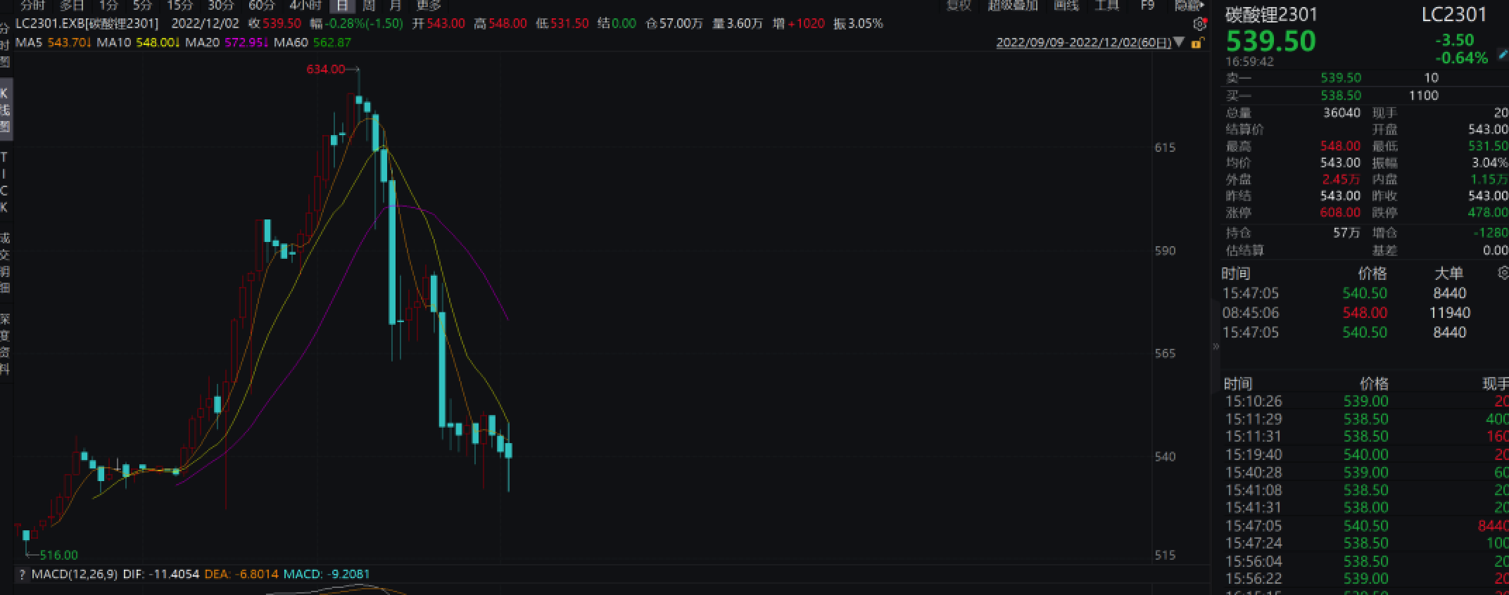Image resolution: width=1509 pixels, height=595 pixels.
Task: Click the MACD(12,26,9) indicator label
Action: pos(75,574)
